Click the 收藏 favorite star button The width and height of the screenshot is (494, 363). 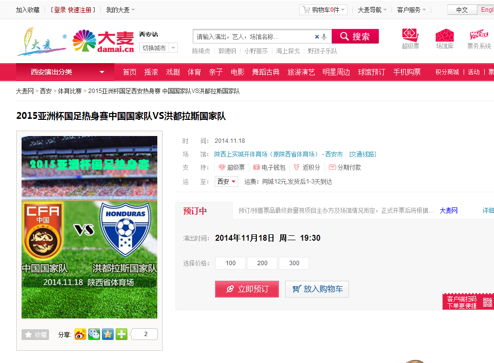(x=35, y=334)
